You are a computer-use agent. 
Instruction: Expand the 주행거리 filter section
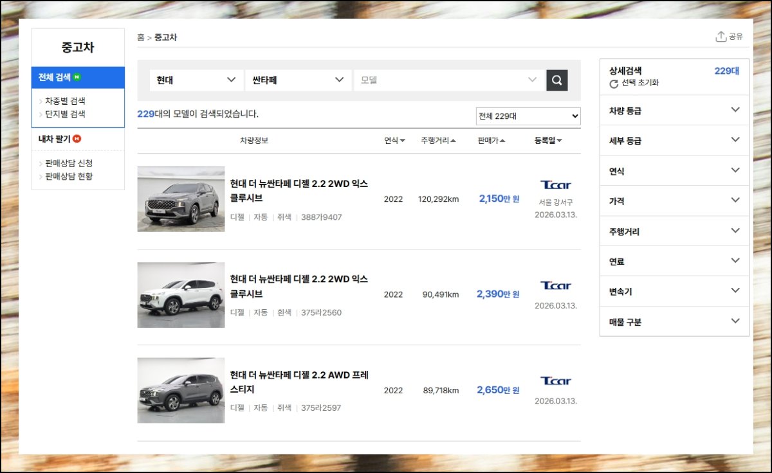point(674,231)
